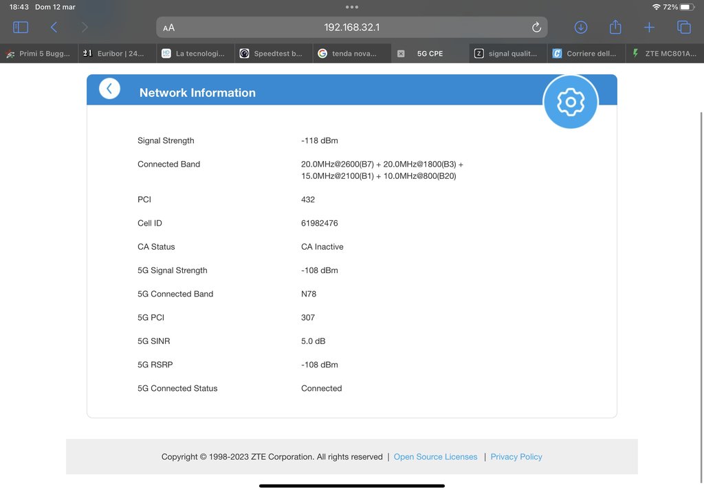The height and width of the screenshot is (492, 704).
Task: Show the tab overview
Action: pos(684,28)
